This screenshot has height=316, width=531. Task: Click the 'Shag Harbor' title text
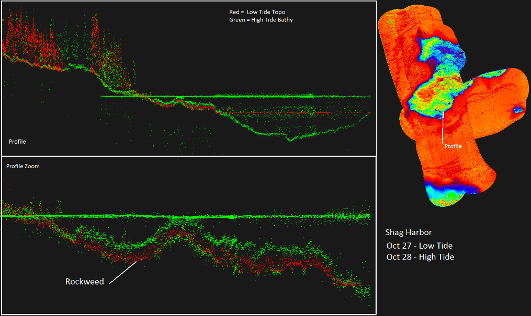click(x=409, y=232)
